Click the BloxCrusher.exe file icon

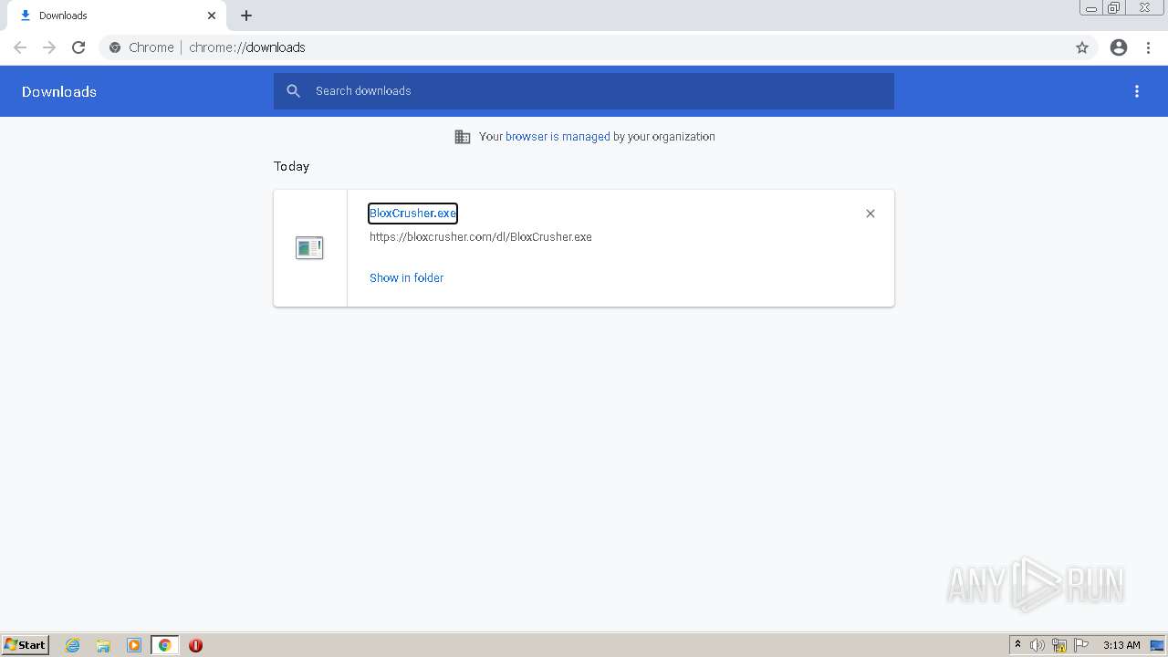309,247
